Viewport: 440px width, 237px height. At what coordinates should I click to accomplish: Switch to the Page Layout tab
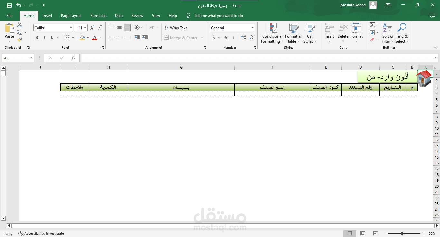(71, 16)
